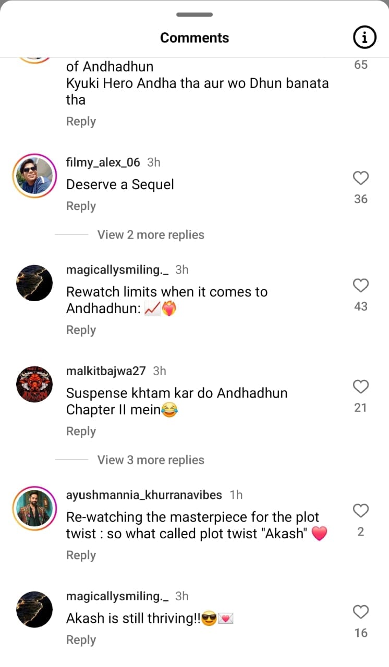389x667 pixels.
Task: Like the Rewatch limits comment
Action: click(361, 286)
